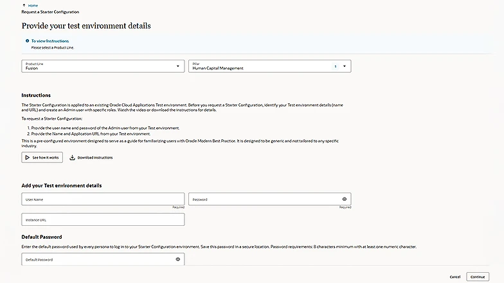
Task: Select the Product Line field showing Fusion
Action: pyautogui.click(x=96, y=66)
